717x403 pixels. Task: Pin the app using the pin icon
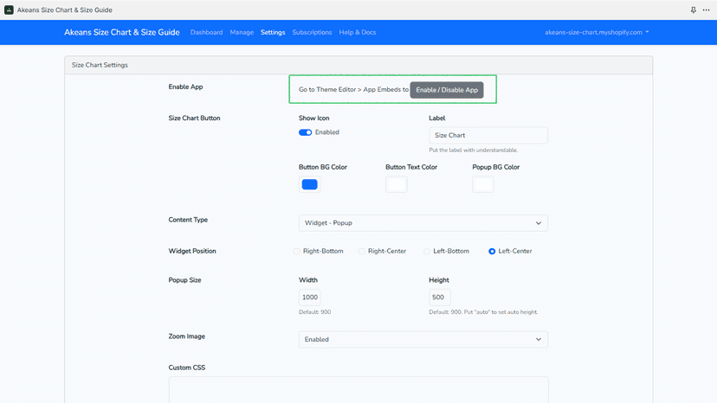pyautogui.click(x=694, y=10)
